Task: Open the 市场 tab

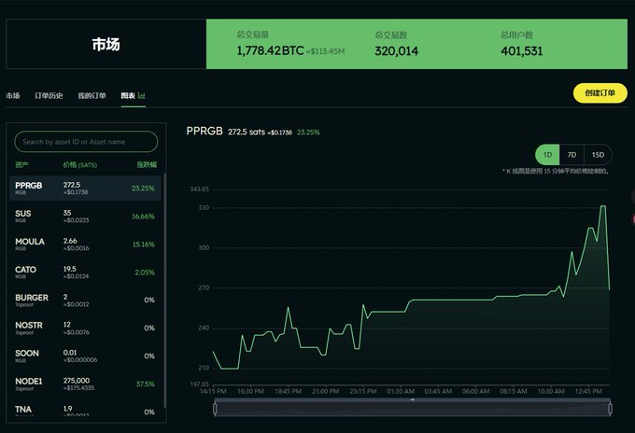Action: (x=13, y=95)
